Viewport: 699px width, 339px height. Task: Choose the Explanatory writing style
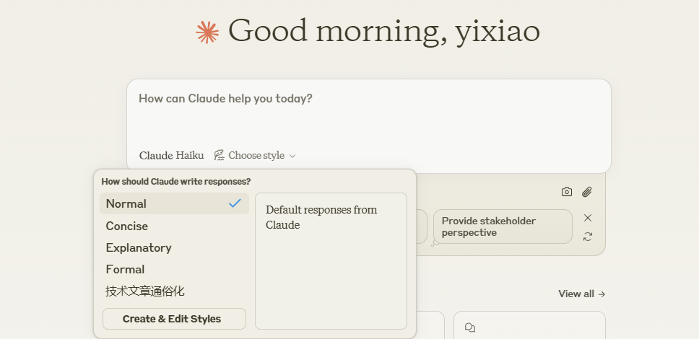(139, 247)
